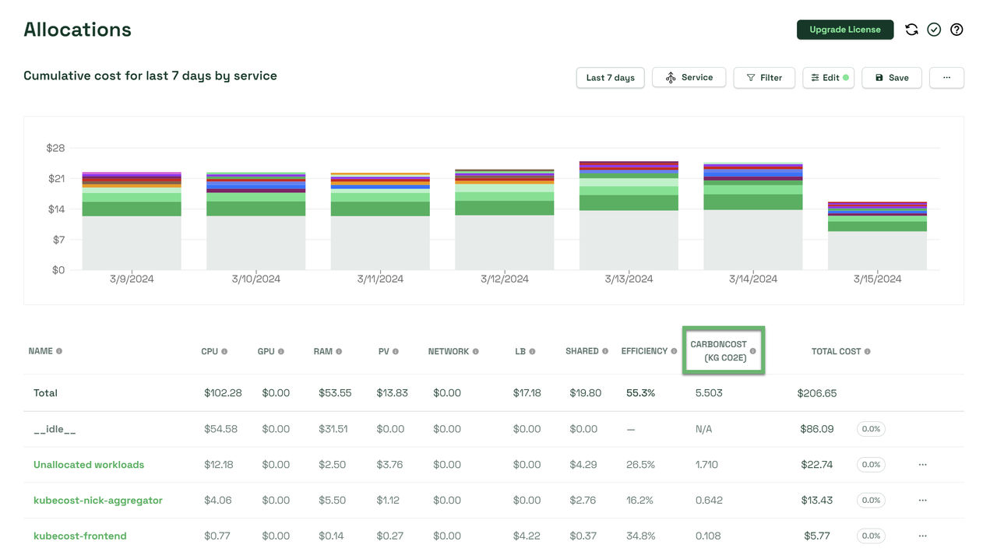Sort table by EFFICIENCY column header

(644, 350)
